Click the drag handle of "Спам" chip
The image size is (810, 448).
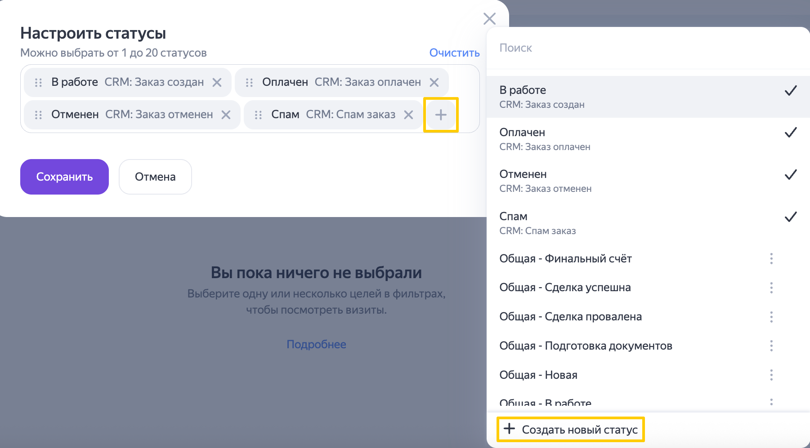pyautogui.click(x=258, y=115)
